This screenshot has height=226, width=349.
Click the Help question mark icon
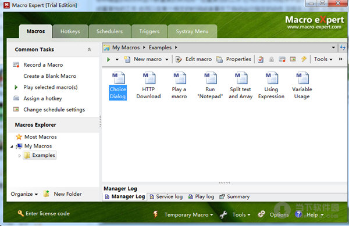298,214
